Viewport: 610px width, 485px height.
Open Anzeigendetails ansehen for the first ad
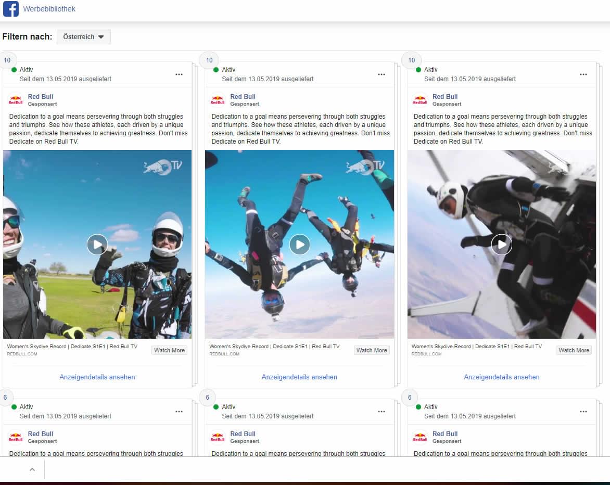97,377
